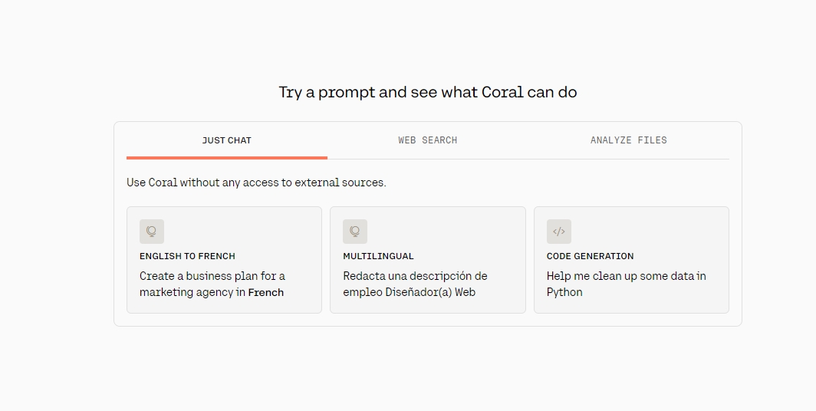Viewport: 816px width, 411px height.
Task: Click the "MULTILINGUAL" card title
Action: 378,256
